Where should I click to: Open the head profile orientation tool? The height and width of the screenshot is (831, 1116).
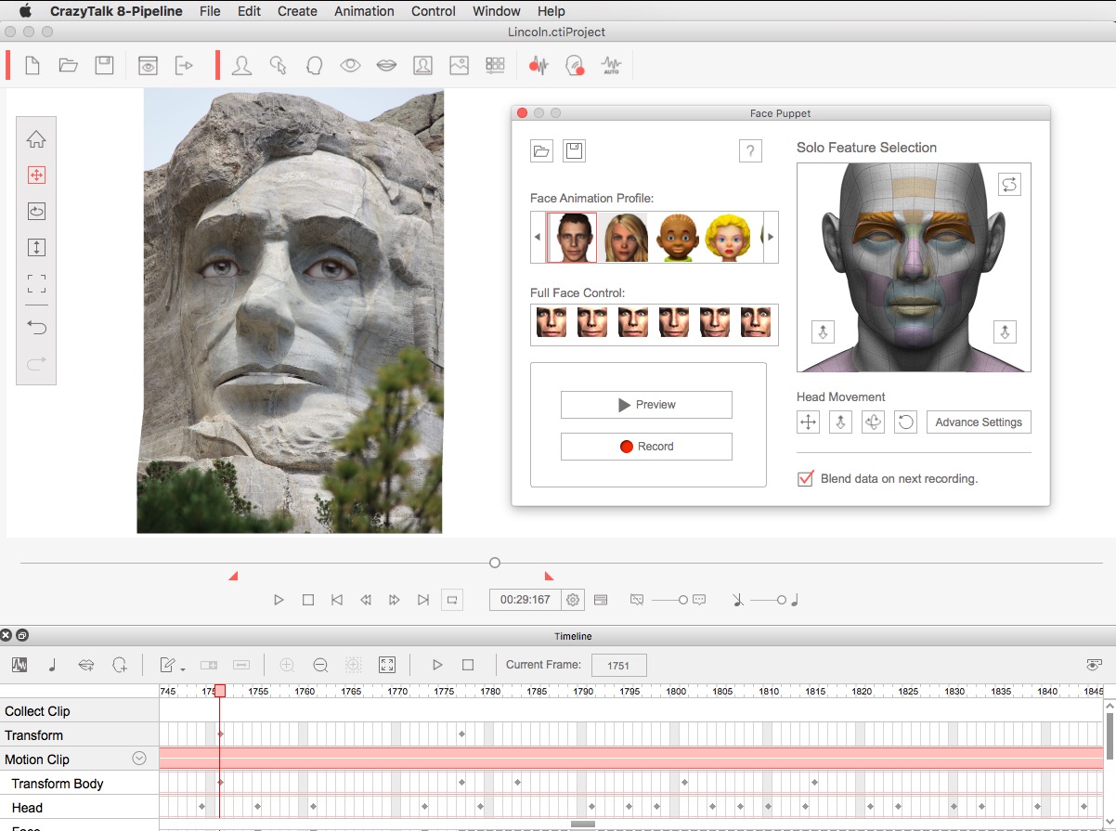click(314, 66)
